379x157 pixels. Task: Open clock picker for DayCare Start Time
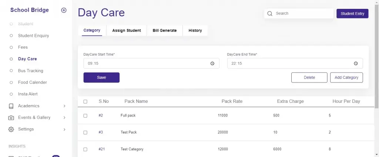212,63
